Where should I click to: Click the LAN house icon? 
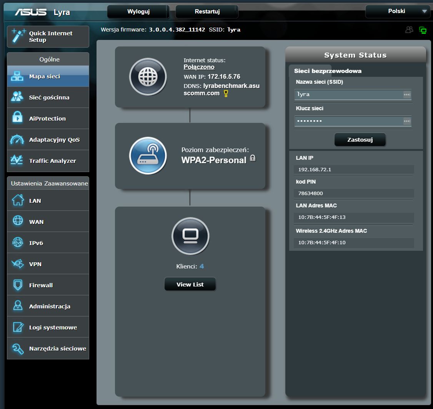coord(18,200)
